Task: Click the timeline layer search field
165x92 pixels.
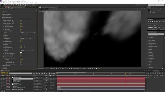Action: click(x=21, y=73)
